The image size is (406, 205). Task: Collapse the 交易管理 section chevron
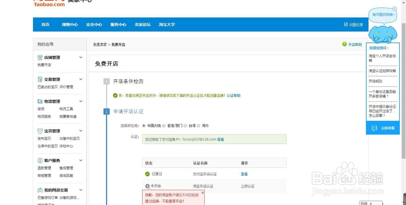coord(81,79)
